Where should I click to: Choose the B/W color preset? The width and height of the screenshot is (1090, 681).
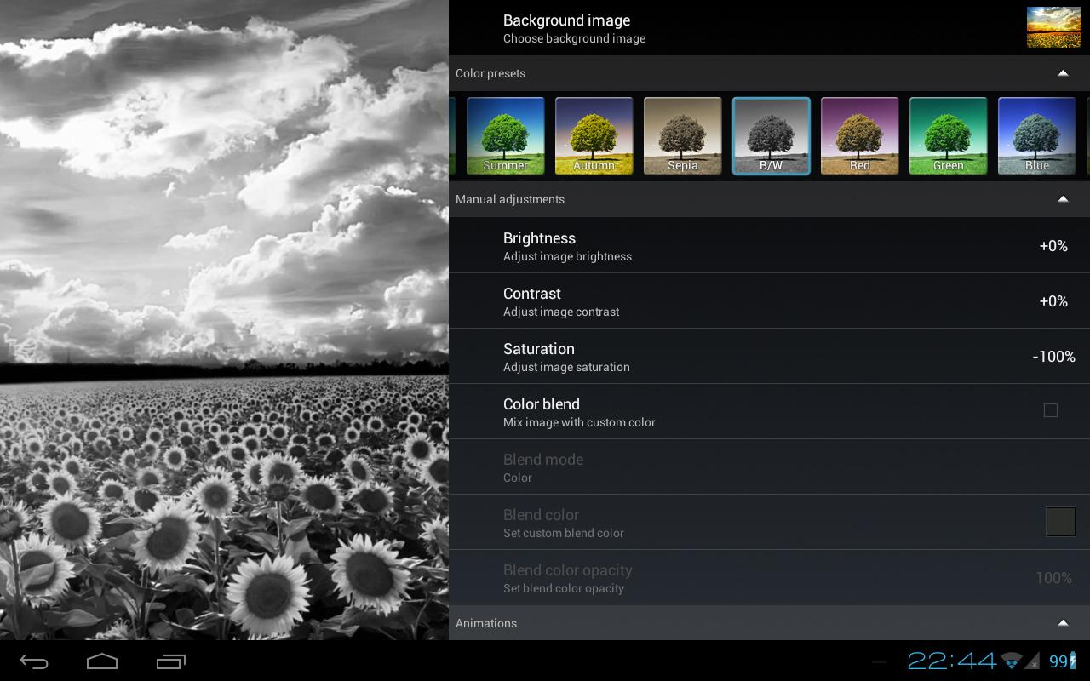pyautogui.click(x=771, y=136)
